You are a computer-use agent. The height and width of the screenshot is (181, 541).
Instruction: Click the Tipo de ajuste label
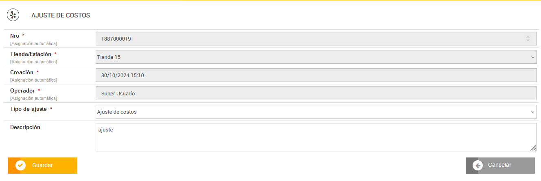pyautogui.click(x=28, y=109)
